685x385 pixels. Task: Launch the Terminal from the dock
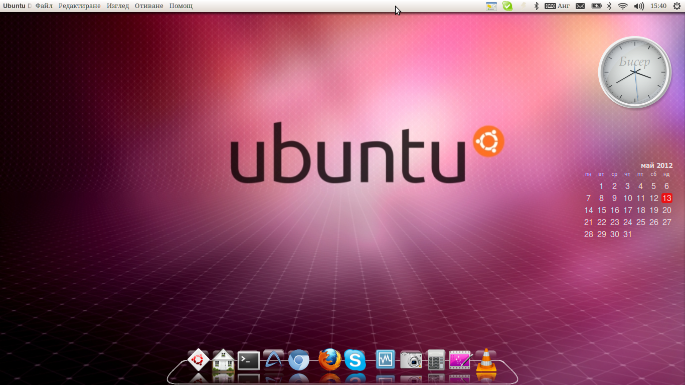[248, 360]
